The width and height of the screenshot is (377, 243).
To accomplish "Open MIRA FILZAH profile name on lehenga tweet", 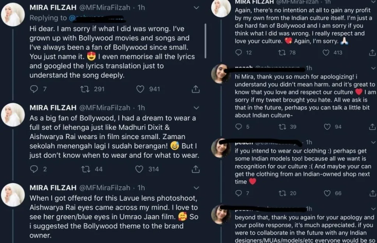I will coord(53,108).
